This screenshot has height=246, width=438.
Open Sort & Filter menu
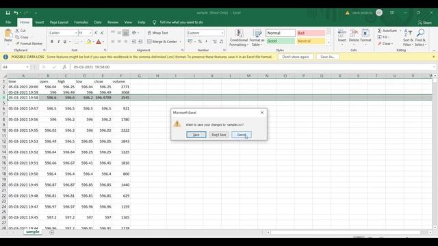click(408, 38)
